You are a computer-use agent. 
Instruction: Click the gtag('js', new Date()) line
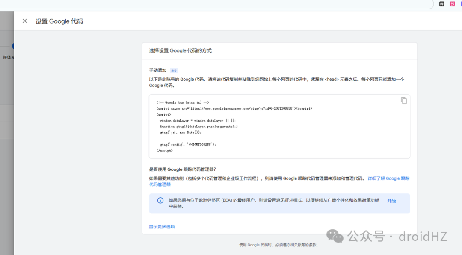(x=181, y=132)
